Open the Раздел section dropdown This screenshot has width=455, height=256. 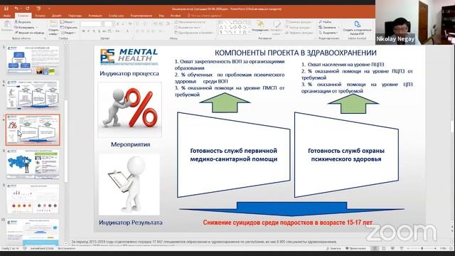point(68,33)
